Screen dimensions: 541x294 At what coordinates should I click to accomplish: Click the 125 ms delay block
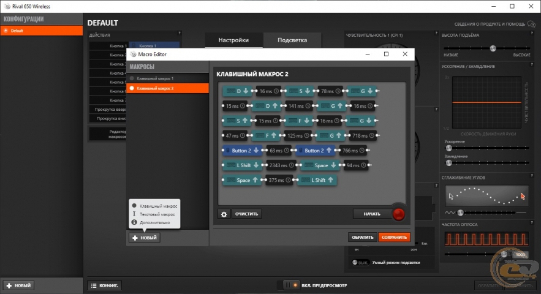point(298,135)
